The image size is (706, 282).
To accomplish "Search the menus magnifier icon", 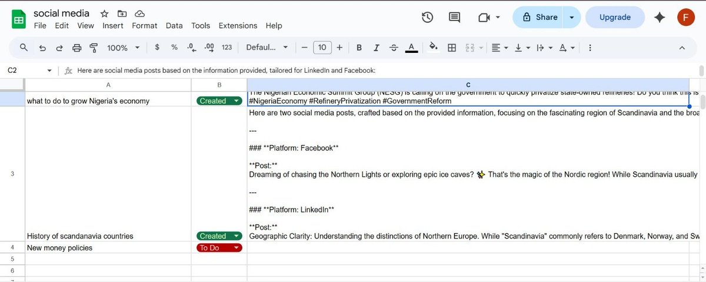I will pos(24,48).
